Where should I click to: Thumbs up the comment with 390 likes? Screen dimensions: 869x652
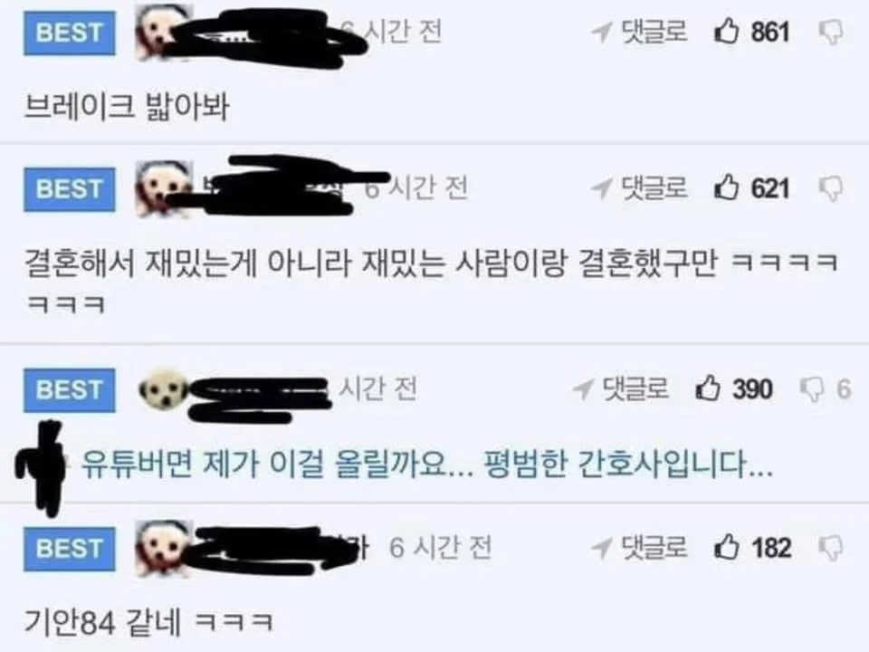coord(708,388)
